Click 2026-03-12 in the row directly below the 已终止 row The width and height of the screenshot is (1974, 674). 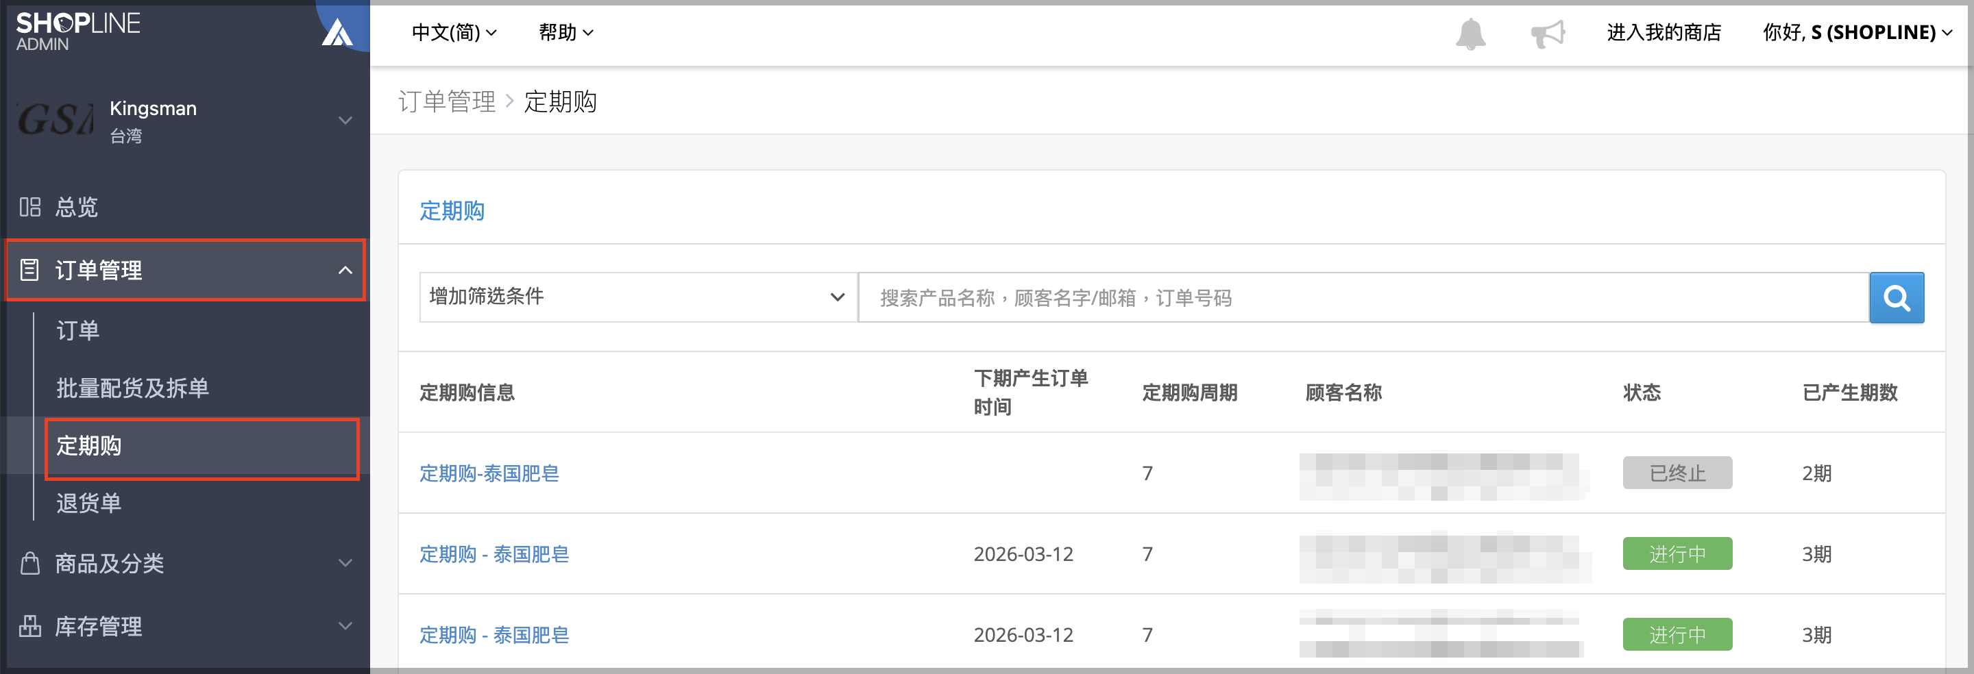pyautogui.click(x=1023, y=553)
